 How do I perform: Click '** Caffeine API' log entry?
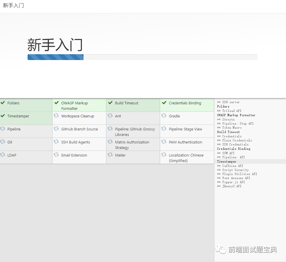[x=230, y=166]
